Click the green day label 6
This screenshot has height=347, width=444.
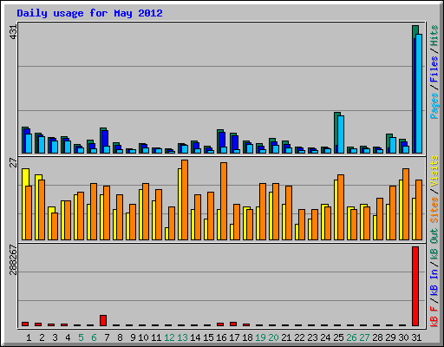point(94,337)
